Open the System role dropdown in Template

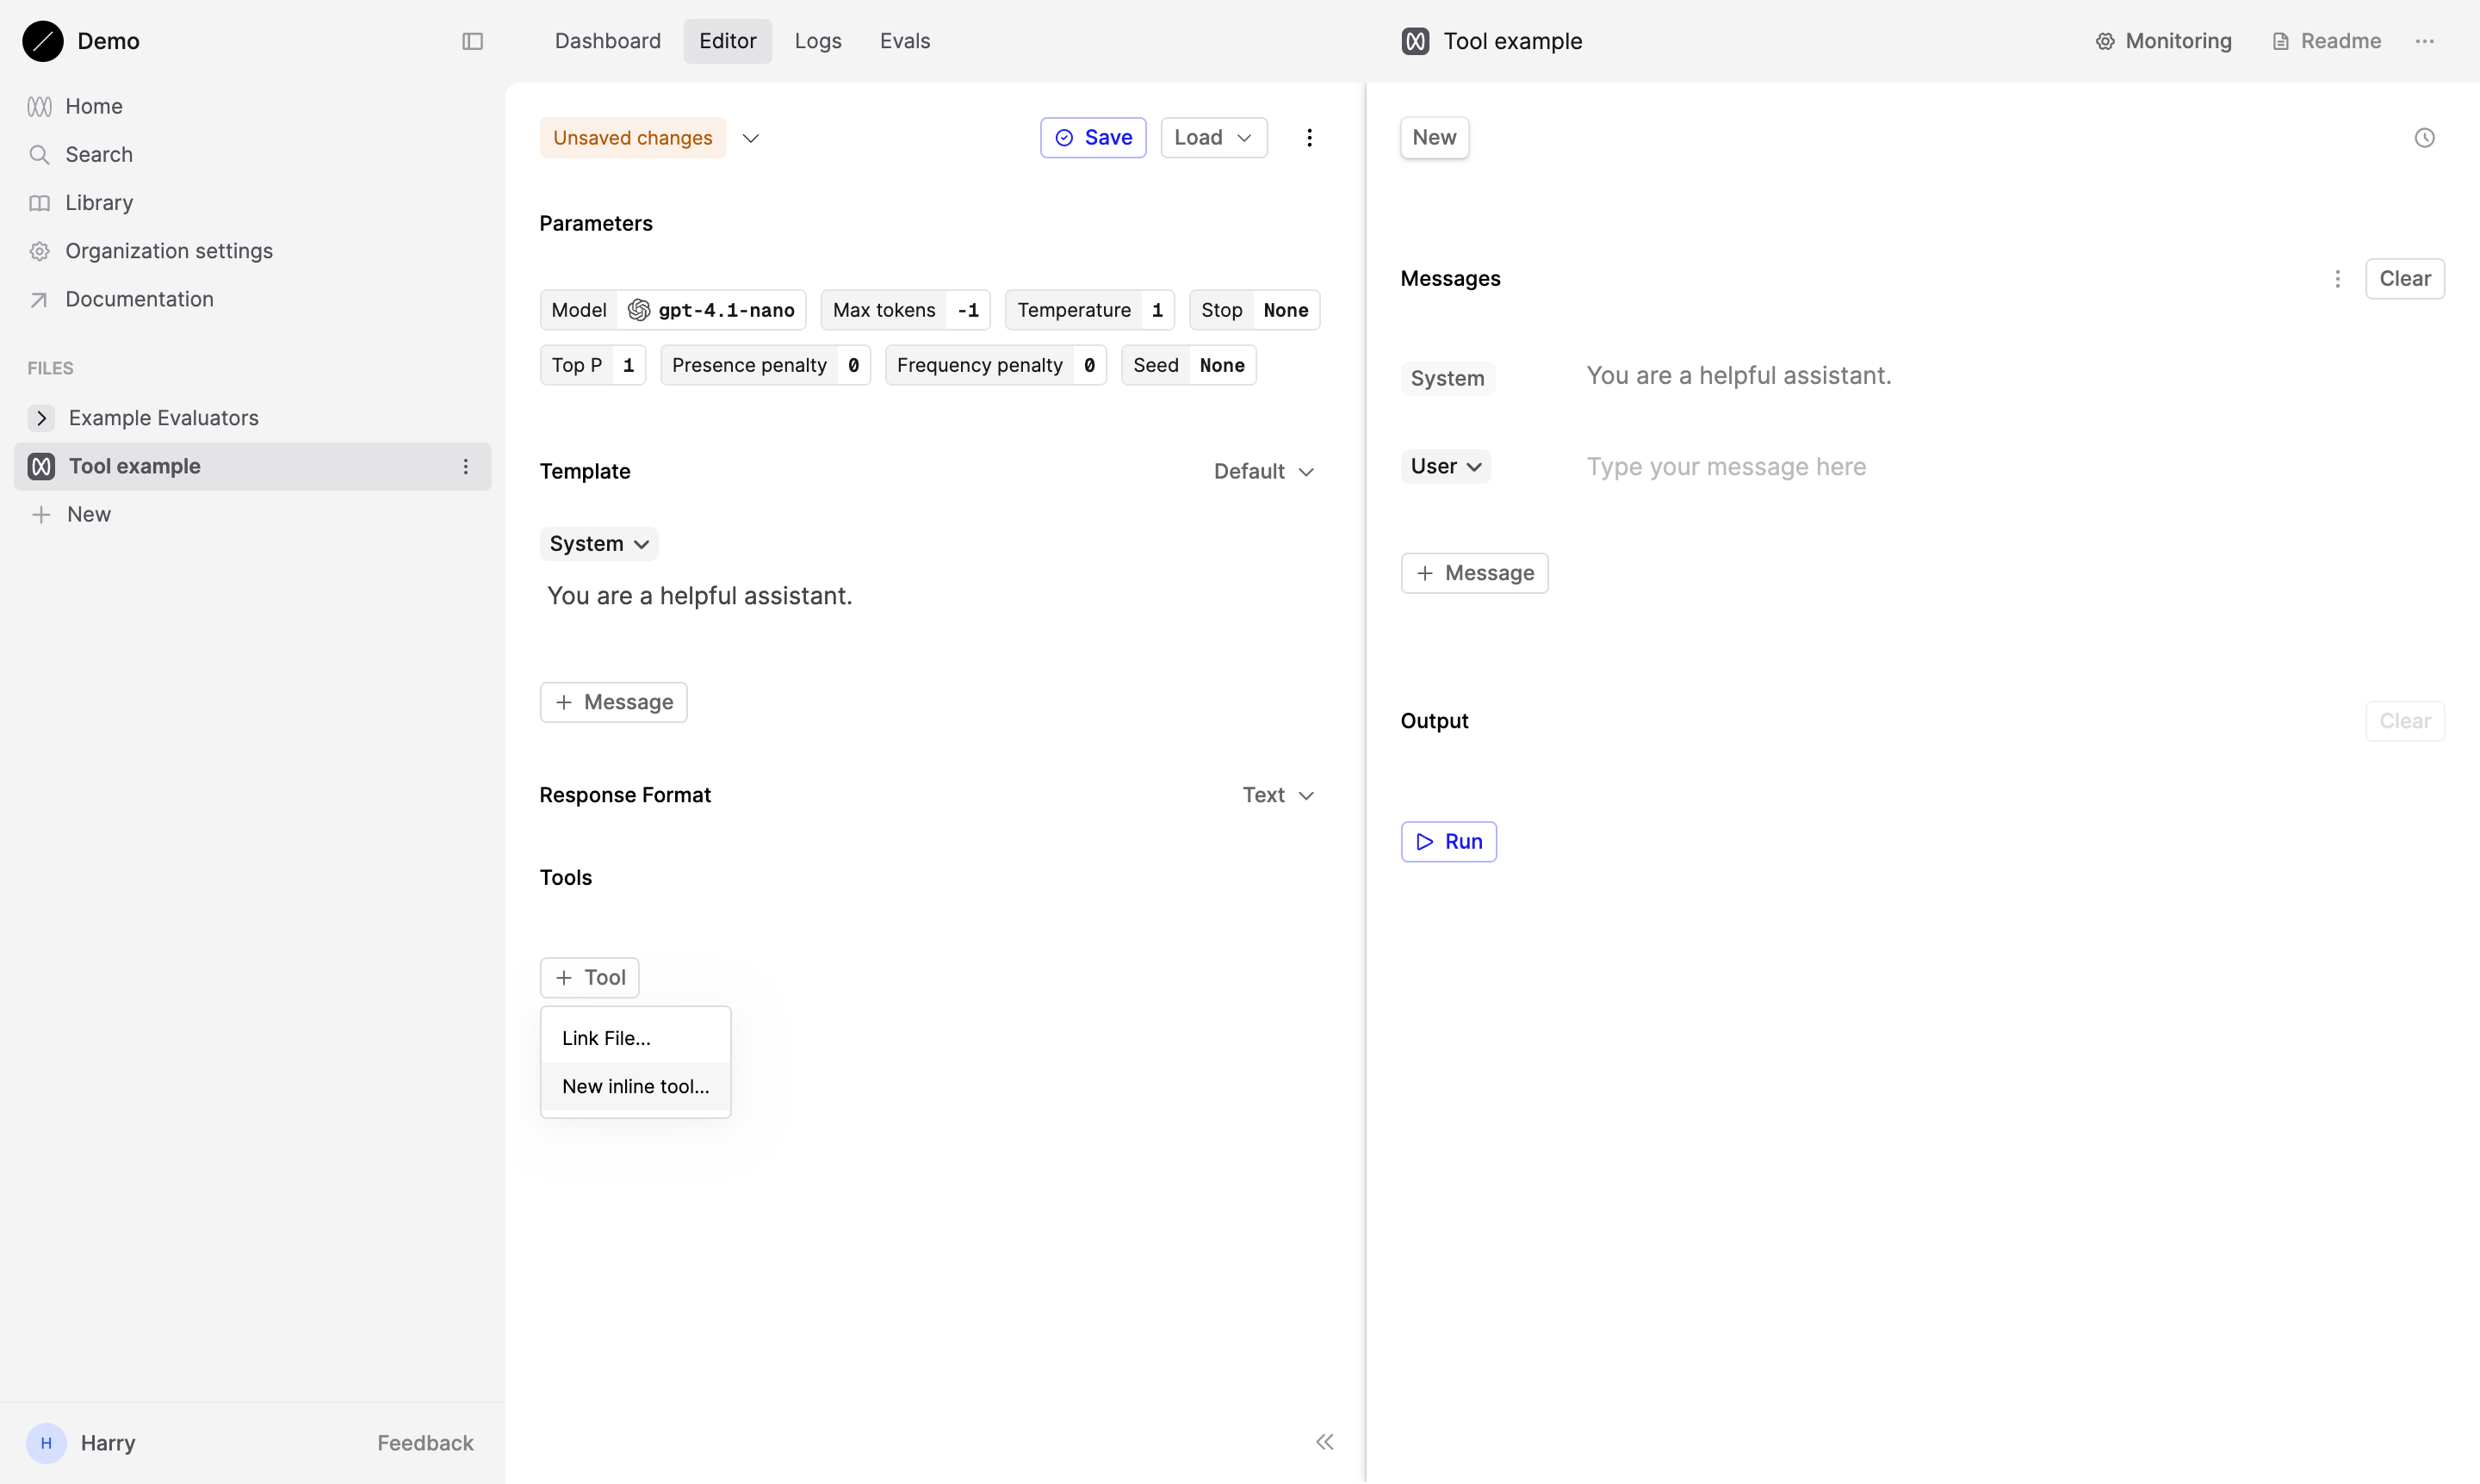(x=598, y=543)
